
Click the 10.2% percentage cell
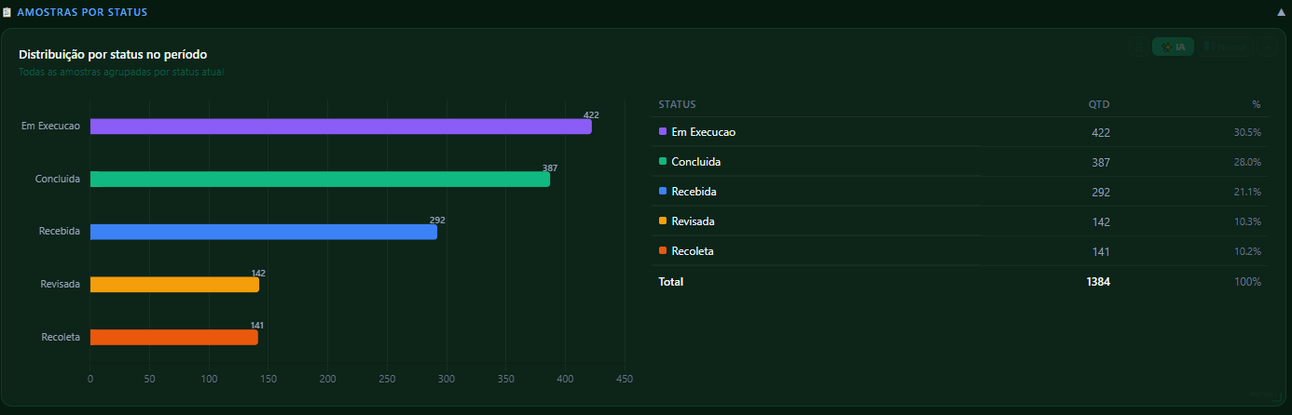[x=1247, y=251]
